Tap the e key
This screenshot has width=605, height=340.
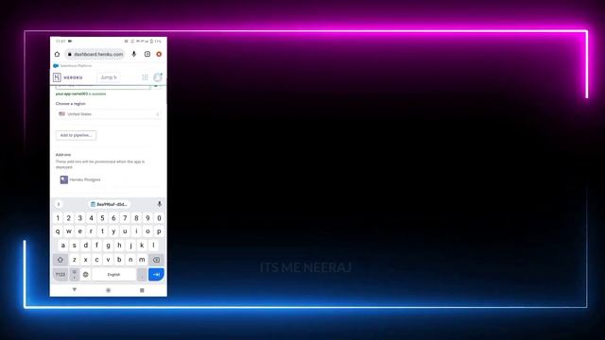pyautogui.click(x=79, y=231)
